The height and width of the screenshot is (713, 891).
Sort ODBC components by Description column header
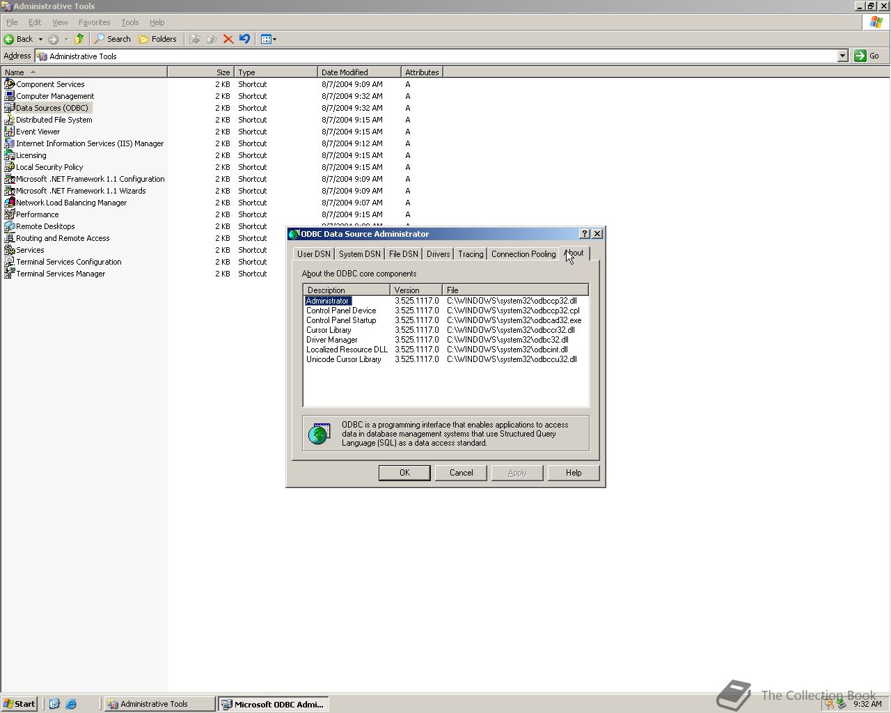click(x=347, y=290)
